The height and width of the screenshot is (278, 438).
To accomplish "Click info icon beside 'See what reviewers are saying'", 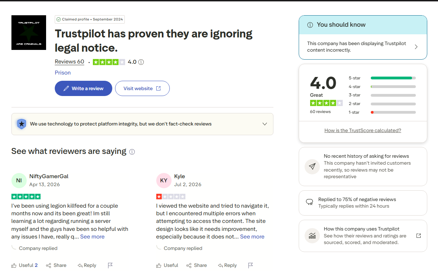I will 132,152.
